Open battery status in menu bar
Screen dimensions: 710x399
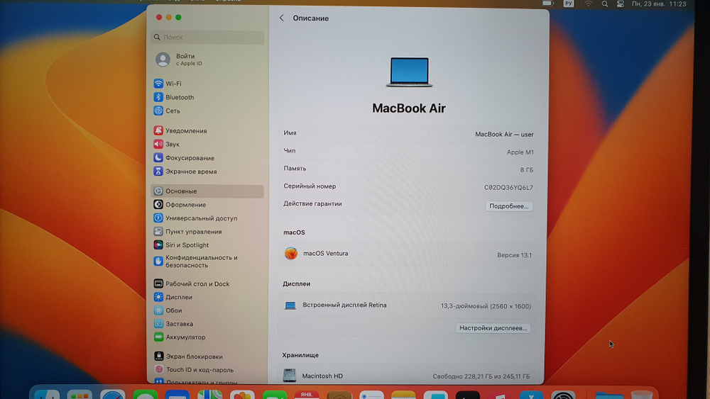point(548,4)
